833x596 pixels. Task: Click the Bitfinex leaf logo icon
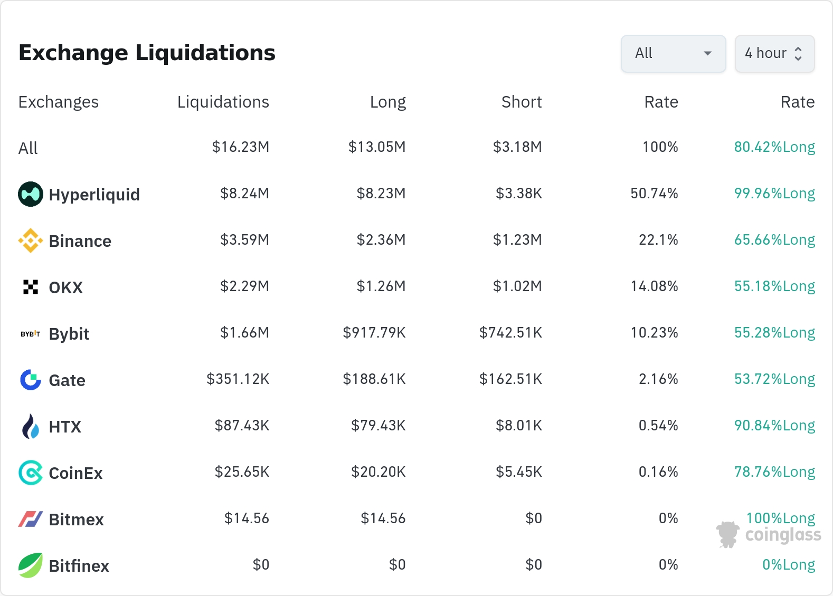pyautogui.click(x=31, y=565)
